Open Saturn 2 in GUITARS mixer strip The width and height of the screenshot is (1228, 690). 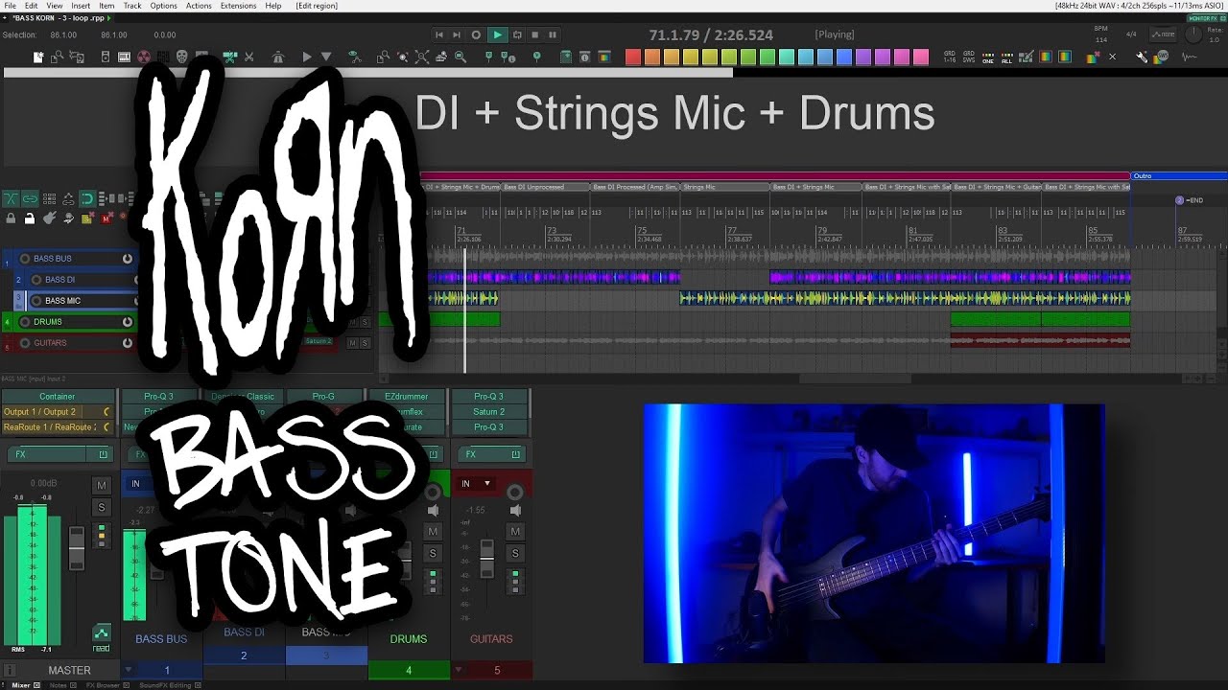point(488,412)
